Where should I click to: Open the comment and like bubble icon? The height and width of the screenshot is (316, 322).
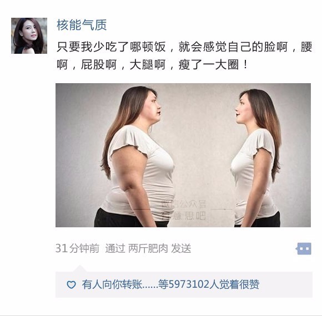(304, 249)
